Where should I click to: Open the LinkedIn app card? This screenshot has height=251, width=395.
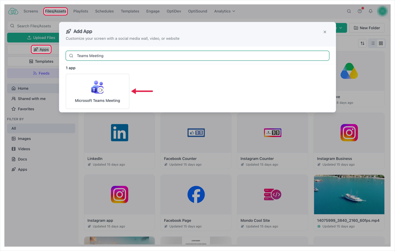click(119, 141)
